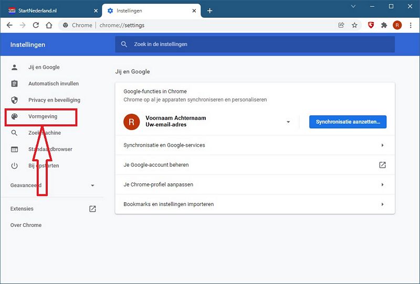Open the Extensies link

coord(22,209)
